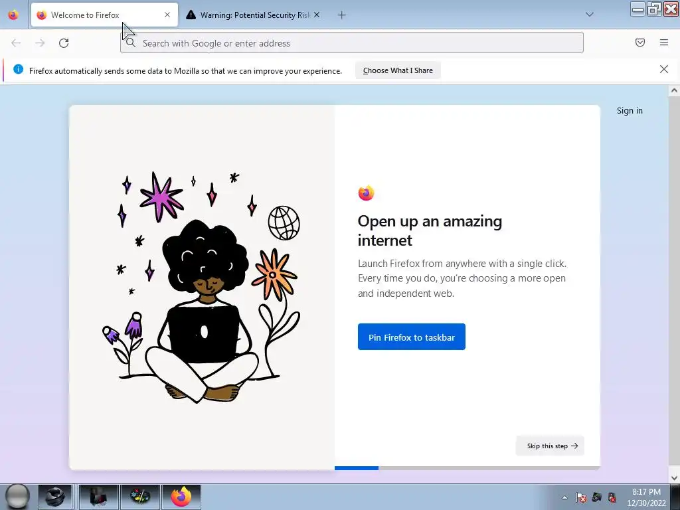Dismiss the data sharing notification bar
The width and height of the screenshot is (680, 510).
(664, 69)
